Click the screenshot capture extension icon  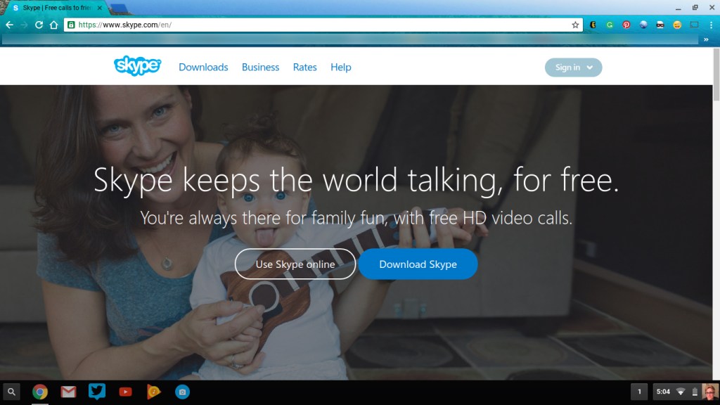tap(694, 25)
